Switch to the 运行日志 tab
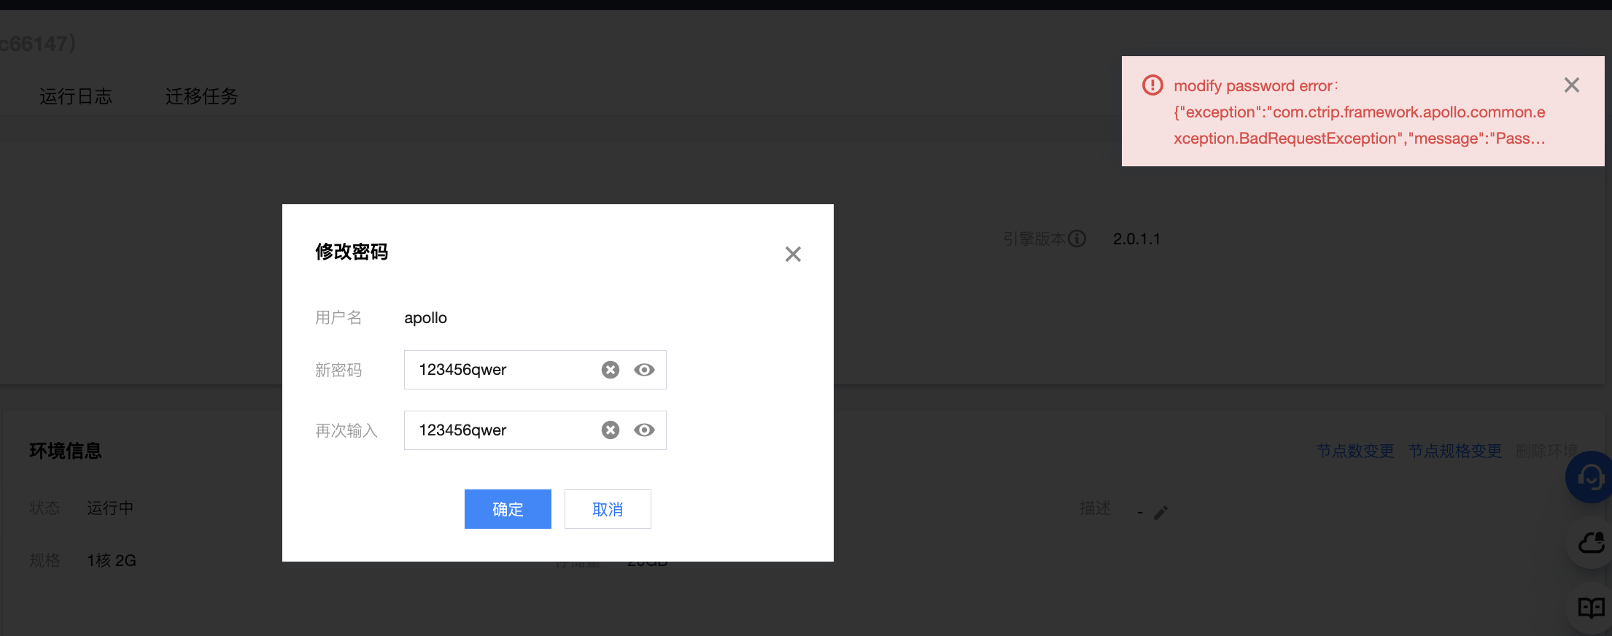This screenshot has height=636, width=1612. pyautogui.click(x=76, y=96)
